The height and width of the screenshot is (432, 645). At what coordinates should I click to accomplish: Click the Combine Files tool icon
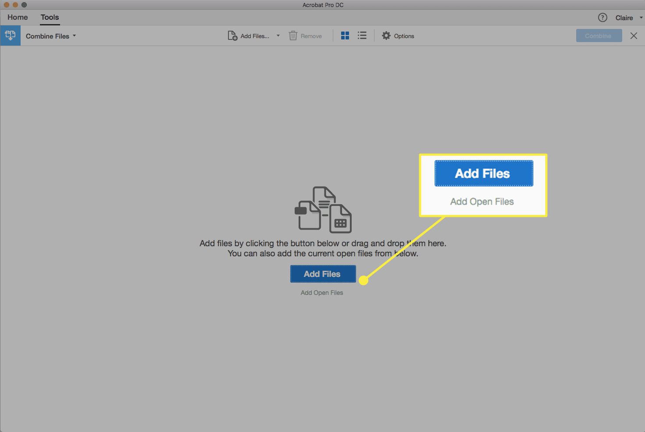pos(10,35)
